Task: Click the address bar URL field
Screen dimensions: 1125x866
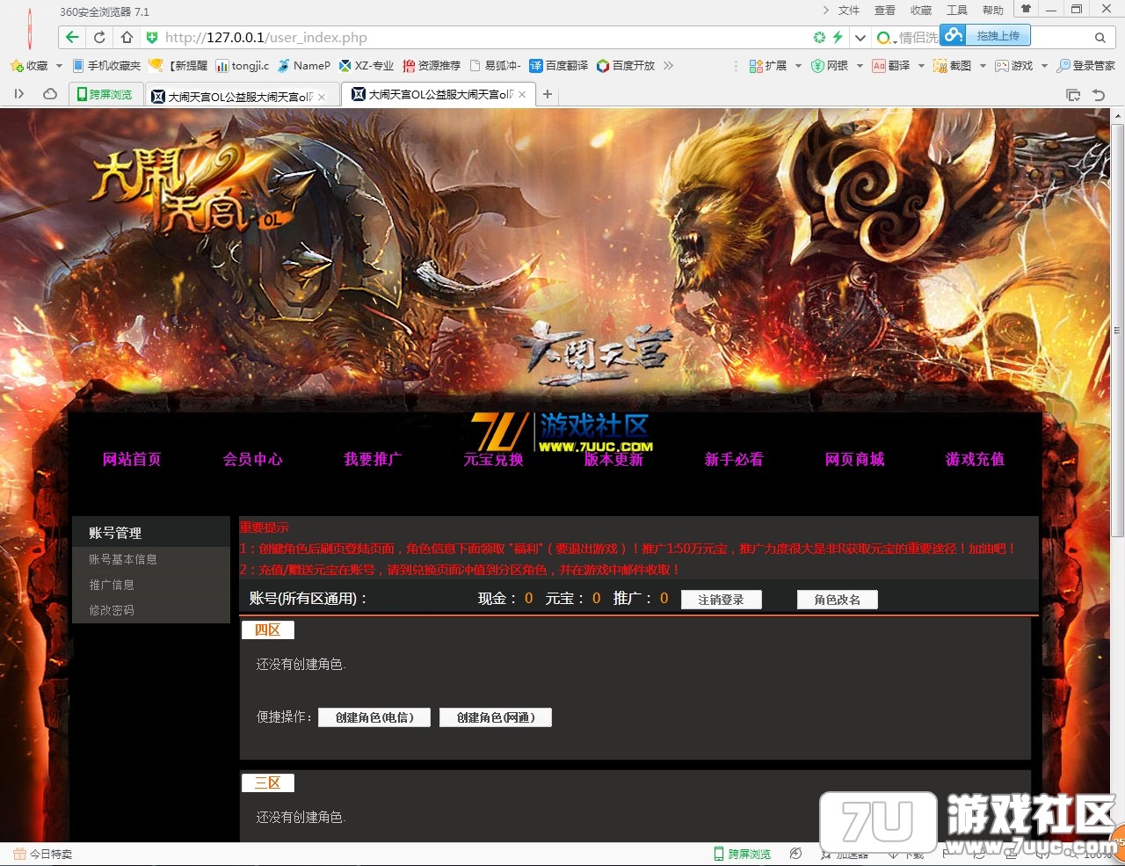Action: coord(483,38)
